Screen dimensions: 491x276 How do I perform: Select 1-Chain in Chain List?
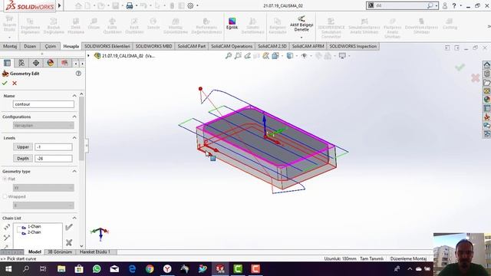[34, 226]
